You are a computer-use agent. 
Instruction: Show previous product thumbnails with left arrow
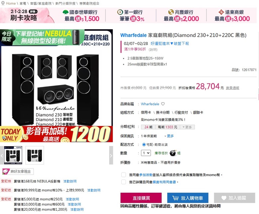[2, 155]
